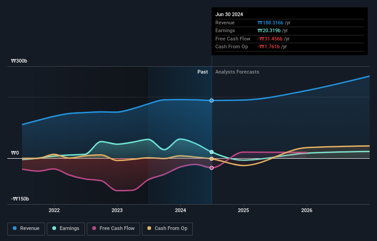Viewport: 377px width, 241px height.
Task: Click the ₩300b y-axis label
Action: [x=19, y=61]
